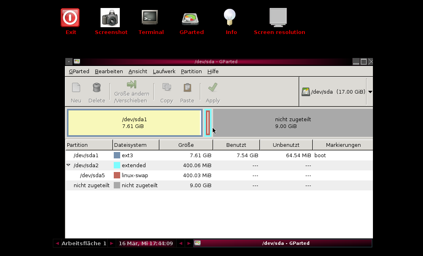Select the /dev/sda2 row in partition list
This screenshot has width=423, height=256.
click(x=219, y=165)
